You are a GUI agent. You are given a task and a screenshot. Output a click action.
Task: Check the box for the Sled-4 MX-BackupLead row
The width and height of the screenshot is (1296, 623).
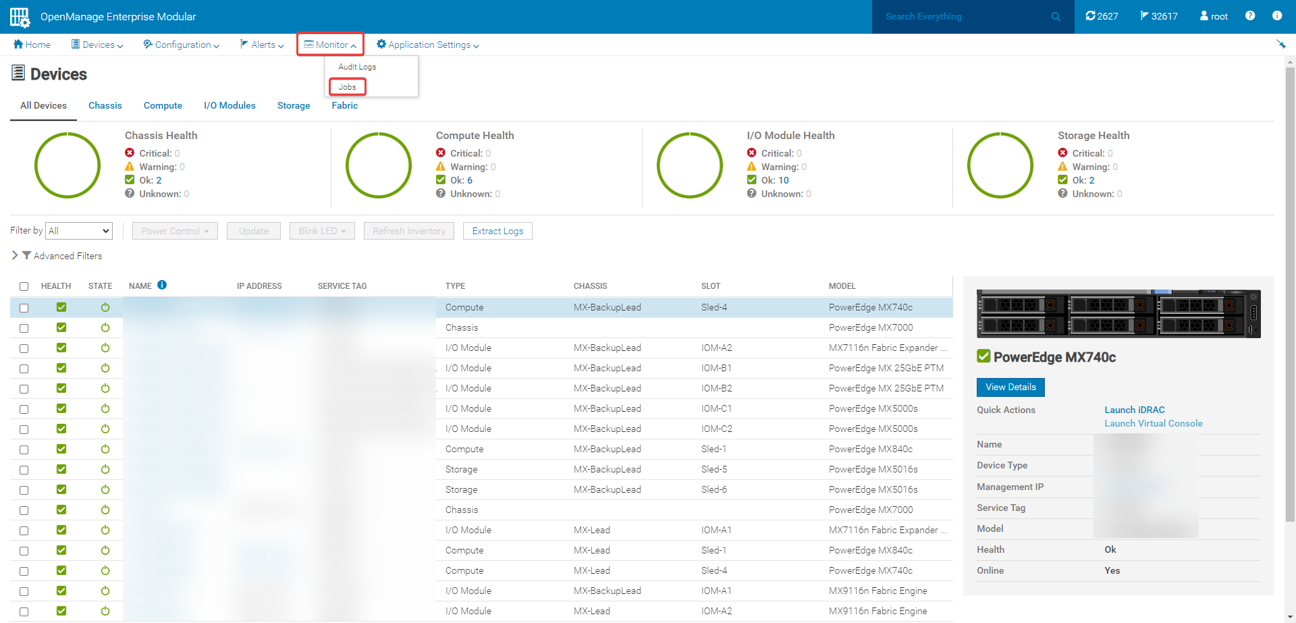point(24,308)
